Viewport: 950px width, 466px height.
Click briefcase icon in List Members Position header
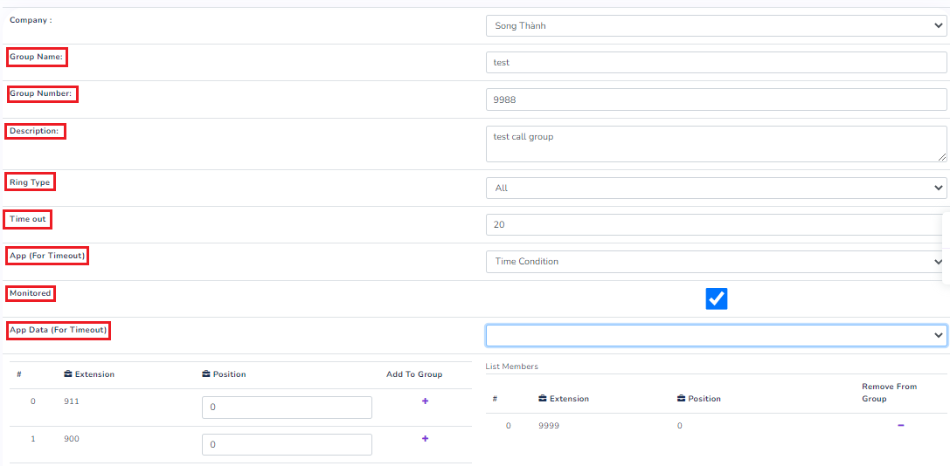(x=682, y=399)
